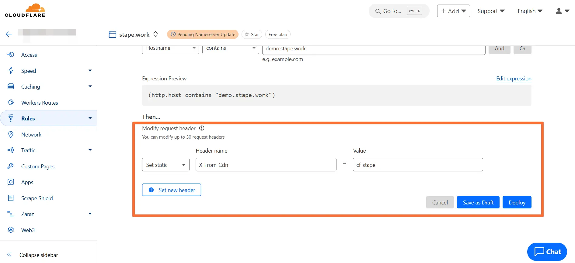Star the stape.work domain
This screenshot has height=263, width=575.
coord(252,34)
